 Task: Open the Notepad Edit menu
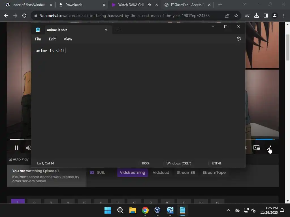pyautogui.click(x=52, y=39)
